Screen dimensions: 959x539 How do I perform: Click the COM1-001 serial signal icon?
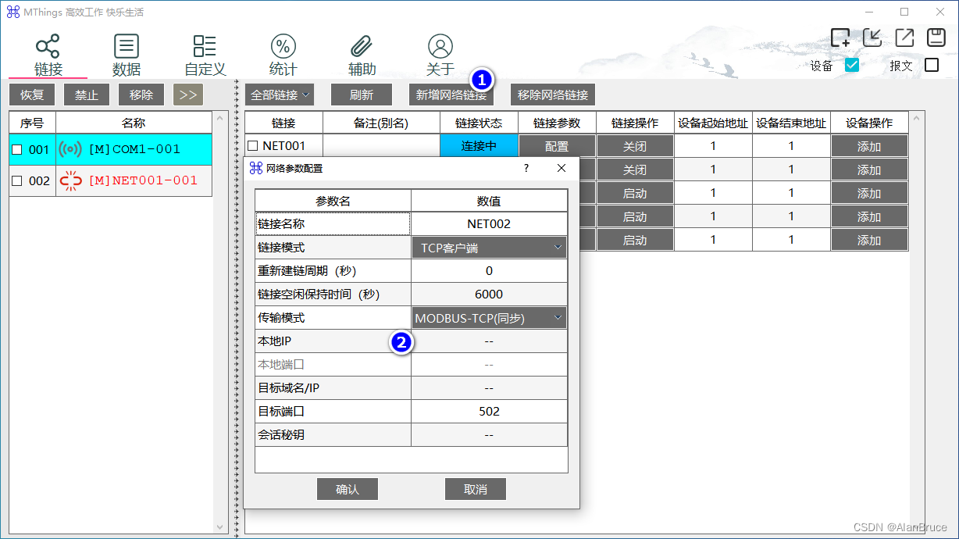pos(70,149)
